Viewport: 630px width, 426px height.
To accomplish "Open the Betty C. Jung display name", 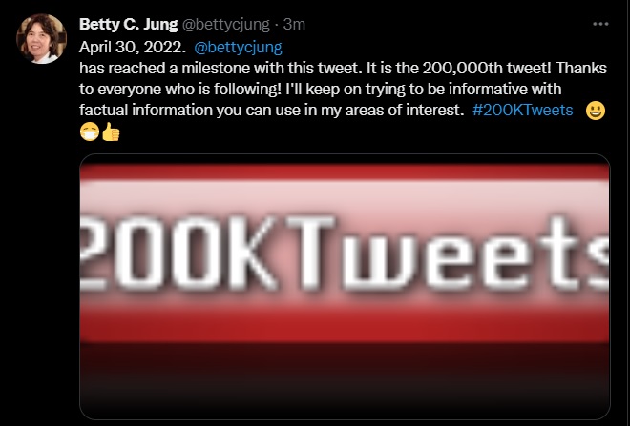I will (128, 24).
